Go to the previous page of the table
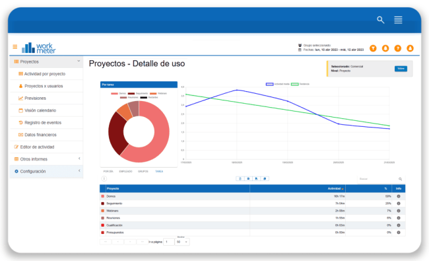This screenshot has width=429, height=261. [x=118, y=242]
